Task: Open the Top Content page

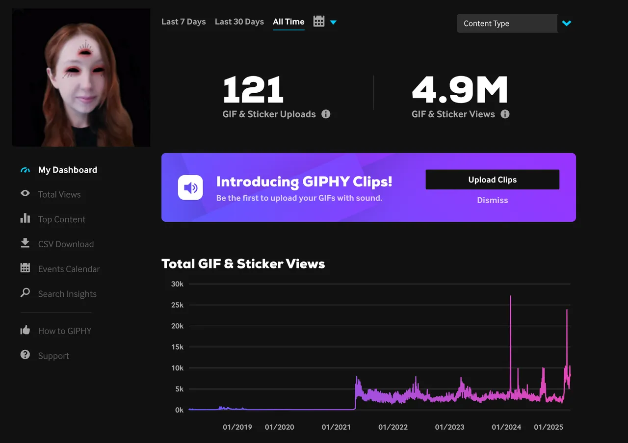Action: click(x=62, y=219)
